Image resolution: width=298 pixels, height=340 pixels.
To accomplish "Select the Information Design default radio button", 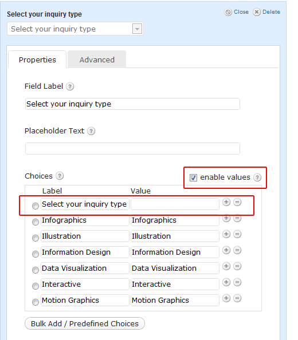I will tap(36, 254).
